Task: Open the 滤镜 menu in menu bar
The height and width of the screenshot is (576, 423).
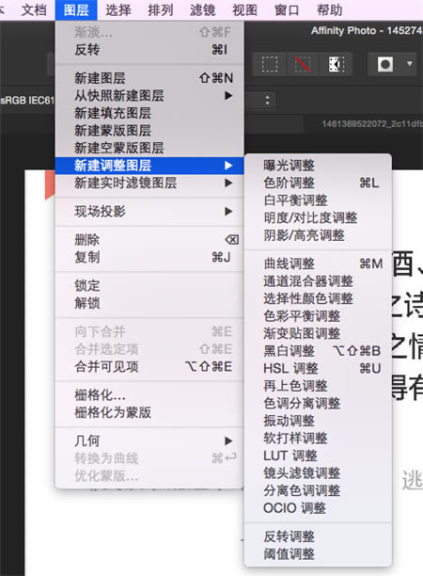Action: pos(202,10)
